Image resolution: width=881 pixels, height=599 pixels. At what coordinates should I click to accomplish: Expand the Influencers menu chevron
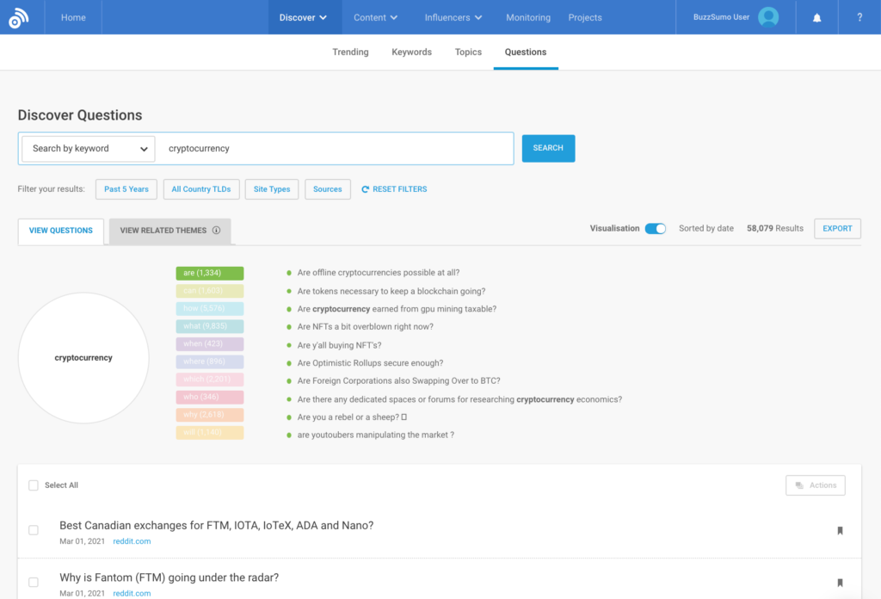coord(479,16)
